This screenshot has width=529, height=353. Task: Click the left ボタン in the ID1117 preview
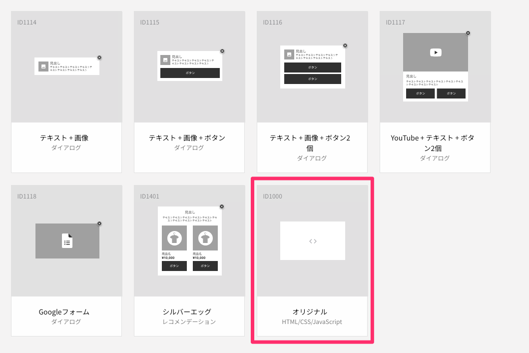420,93
